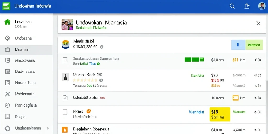This screenshot has height=134, width=268.
Task: Click the icon beside Andowaiis
Action: coord(8,60)
